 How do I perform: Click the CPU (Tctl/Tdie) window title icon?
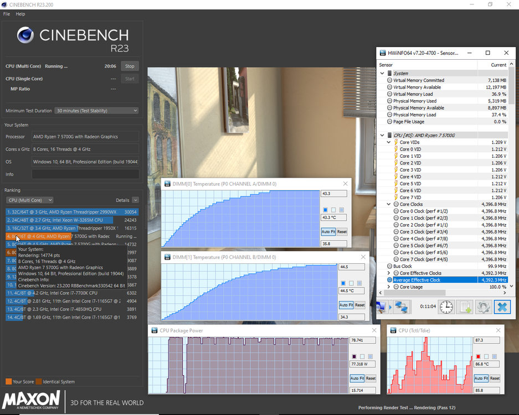[x=393, y=330]
